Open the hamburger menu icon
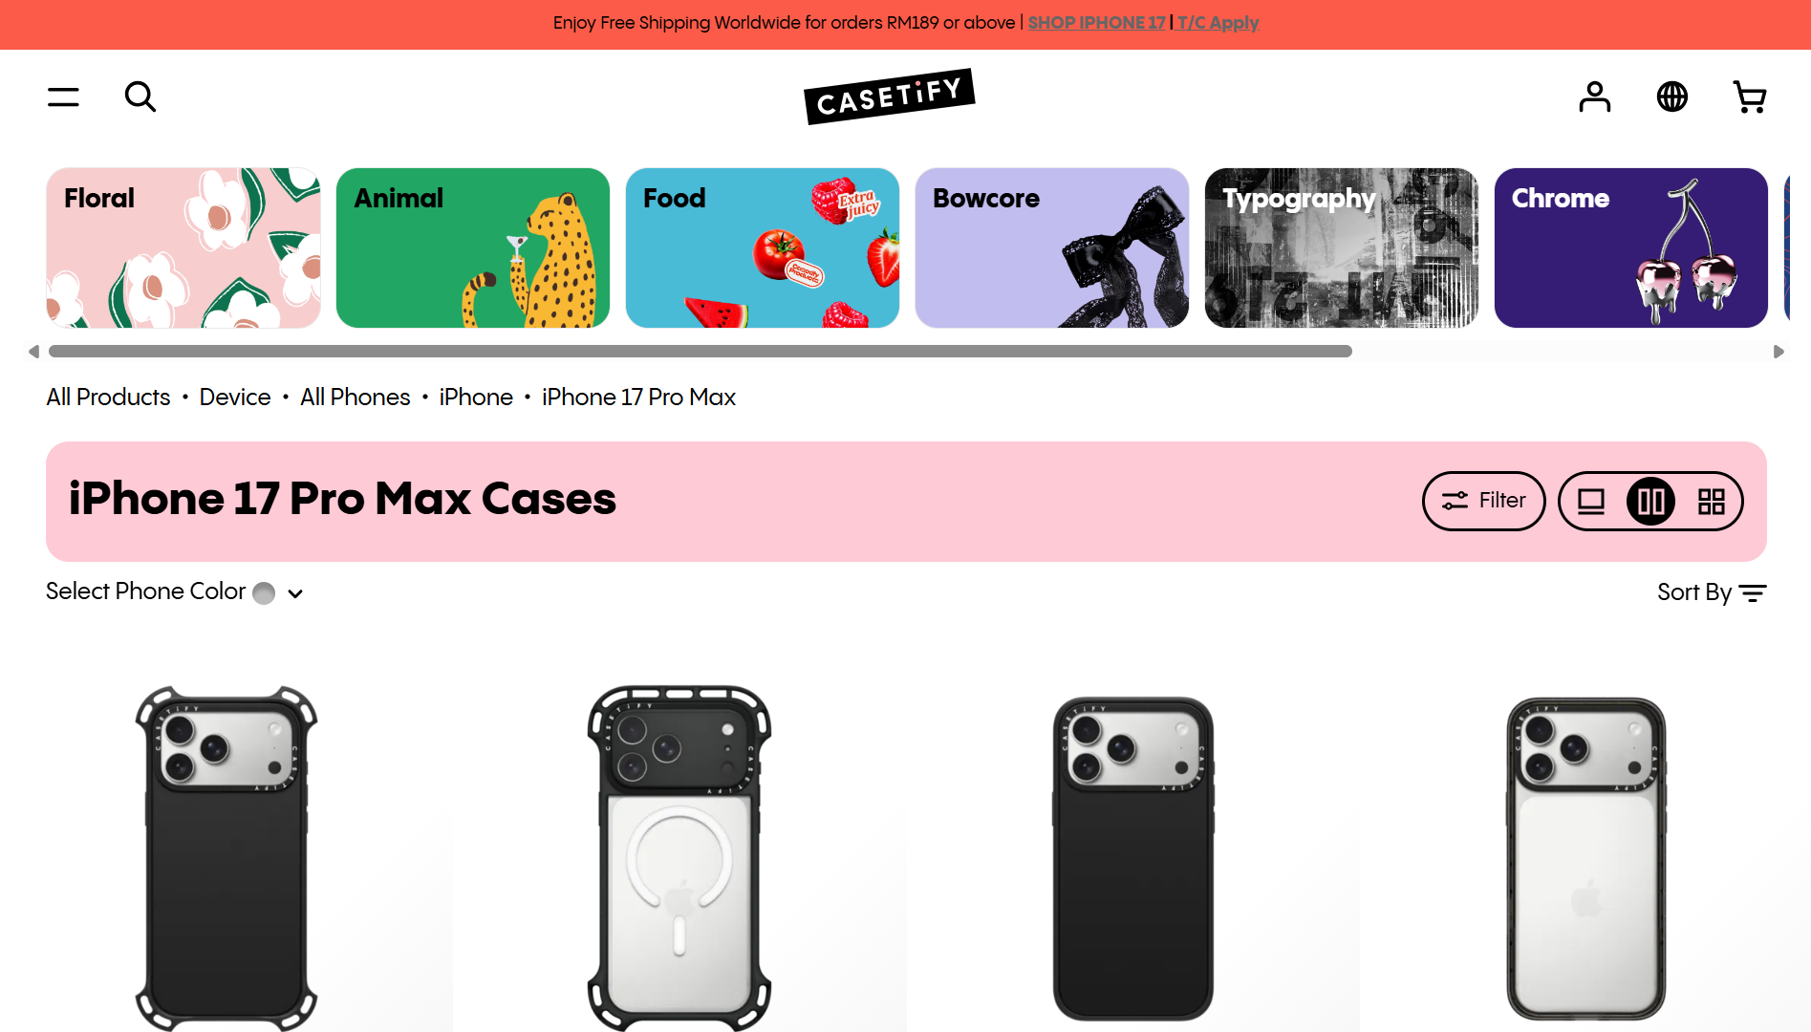Image resolution: width=1811 pixels, height=1032 pixels. click(x=63, y=97)
